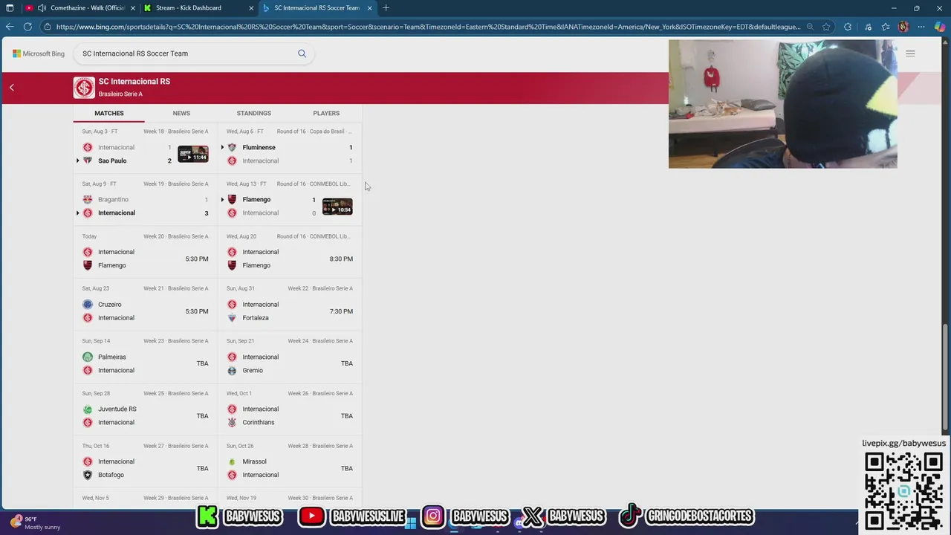Select the SC Internacional RS Soccer Team tab
This screenshot has height=535, width=951.
pos(317,8)
